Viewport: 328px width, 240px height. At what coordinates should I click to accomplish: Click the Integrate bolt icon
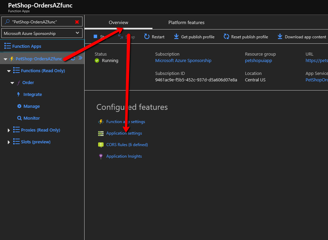(x=19, y=94)
